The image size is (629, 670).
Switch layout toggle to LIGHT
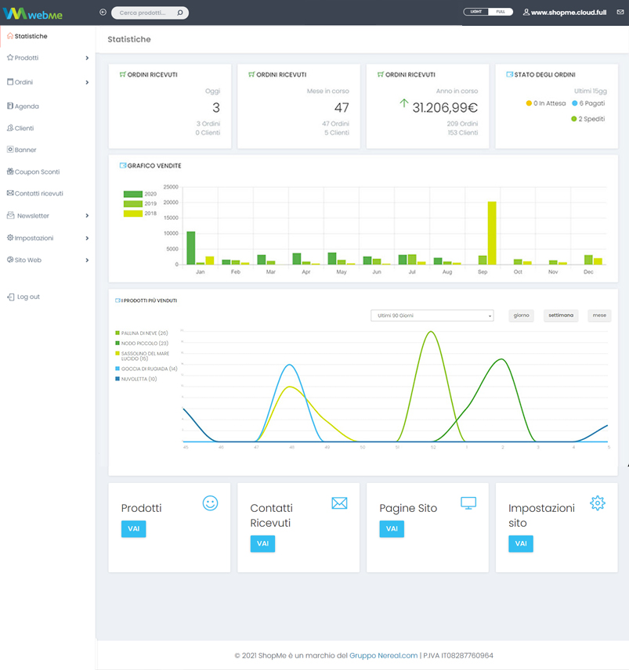click(x=475, y=13)
